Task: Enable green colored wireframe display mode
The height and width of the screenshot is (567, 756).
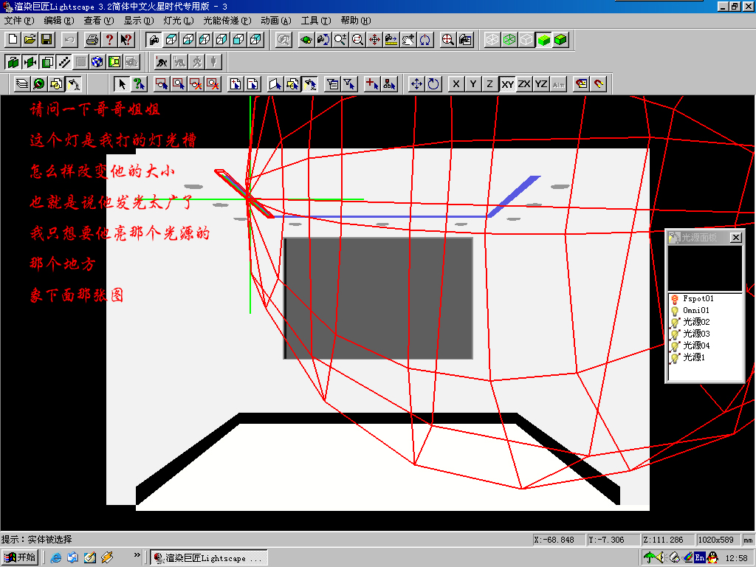Action: point(509,40)
